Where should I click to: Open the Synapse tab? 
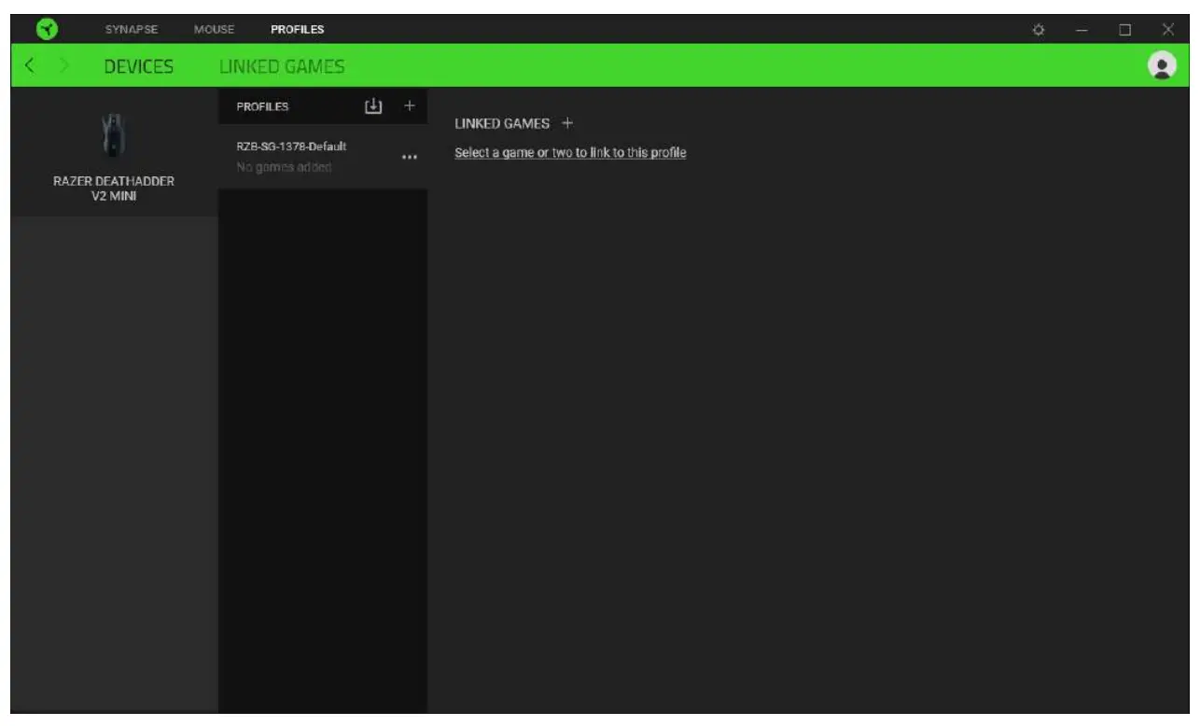(132, 30)
